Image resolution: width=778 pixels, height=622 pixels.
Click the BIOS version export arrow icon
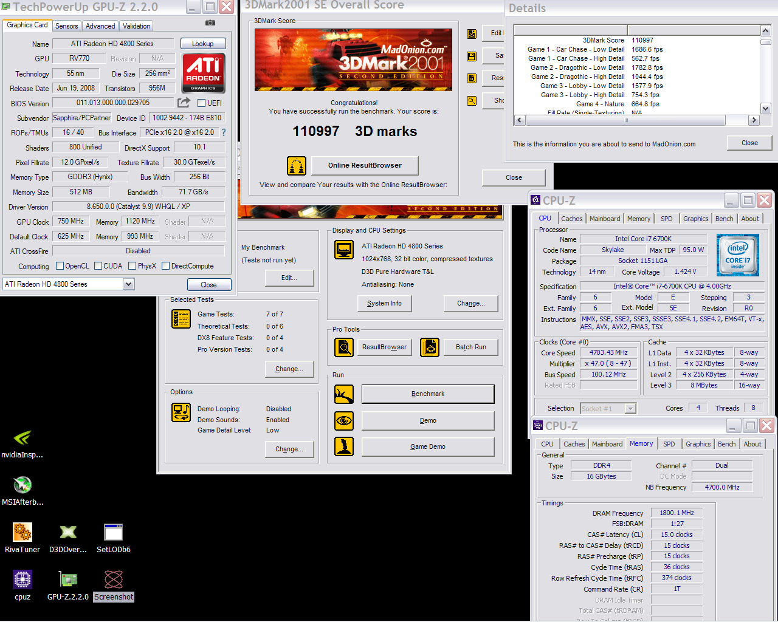pyautogui.click(x=184, y=103)
